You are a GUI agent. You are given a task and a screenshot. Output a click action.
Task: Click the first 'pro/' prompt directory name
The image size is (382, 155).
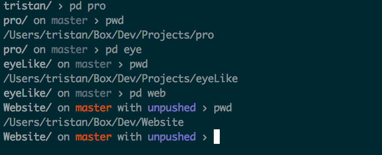coord(15,21)
